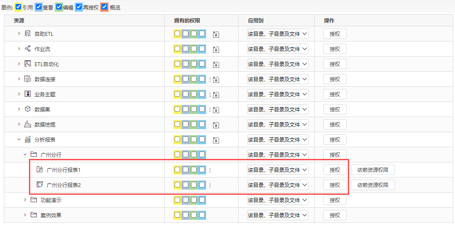Screen dimensions: 455x225
Task: Click the 作业流 workflow icon
Action: (x=28, y=49)
